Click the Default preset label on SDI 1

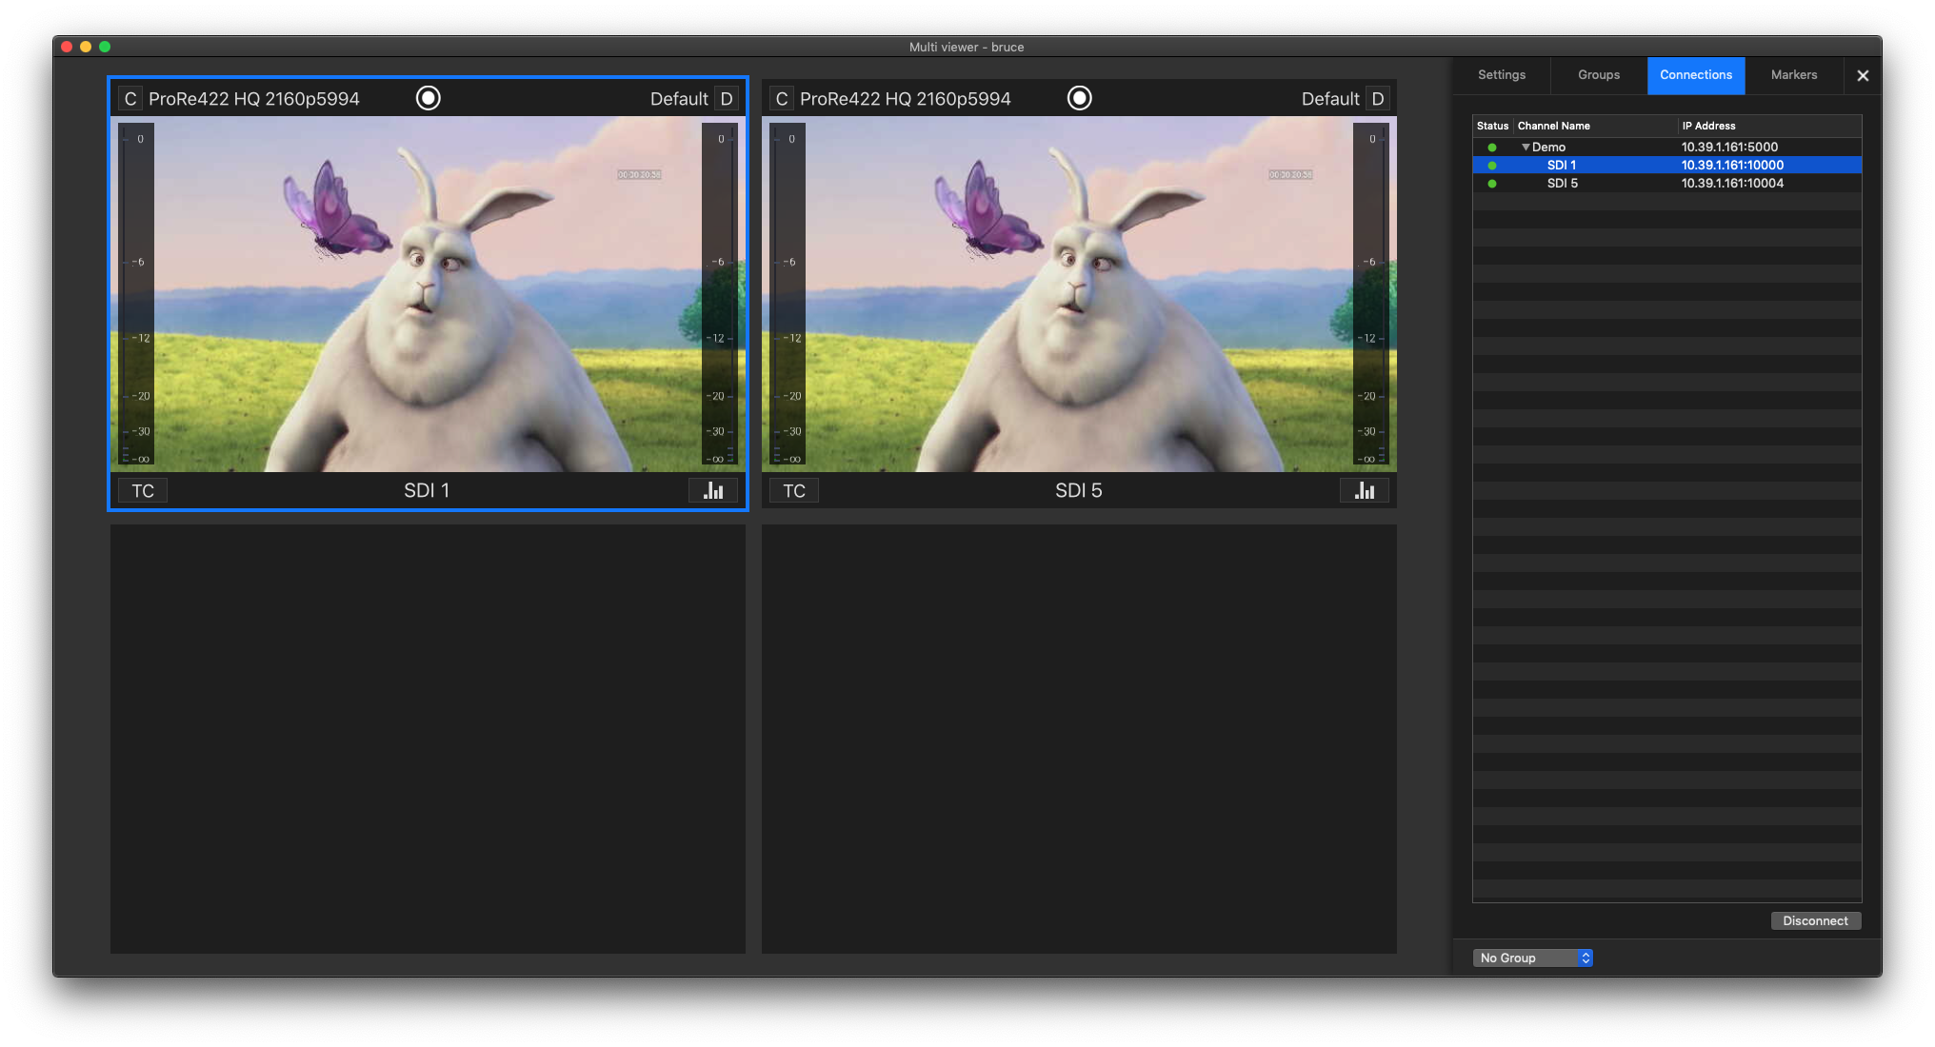679,99
